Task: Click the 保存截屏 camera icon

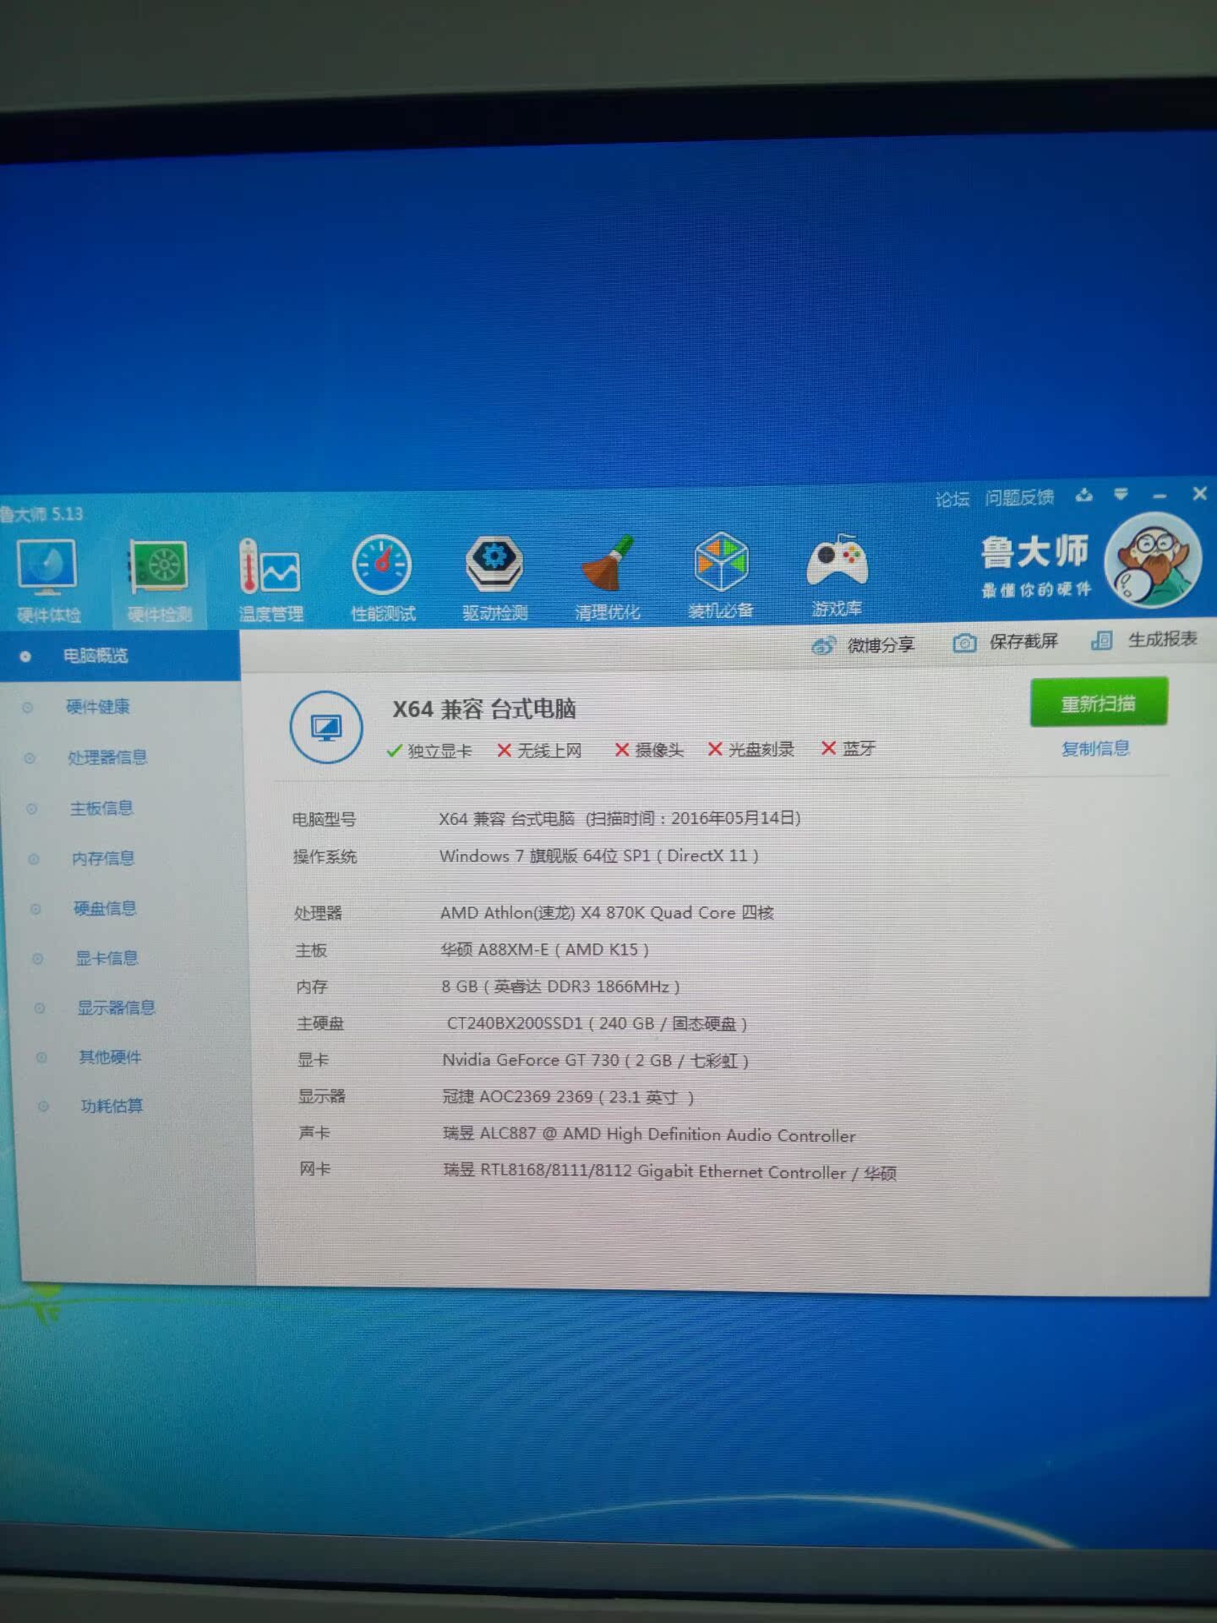Action: (964, 643)
